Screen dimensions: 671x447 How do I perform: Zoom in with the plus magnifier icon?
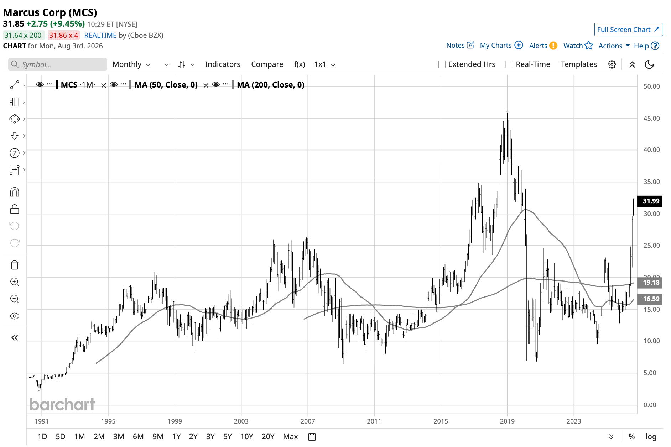[15, 282]
